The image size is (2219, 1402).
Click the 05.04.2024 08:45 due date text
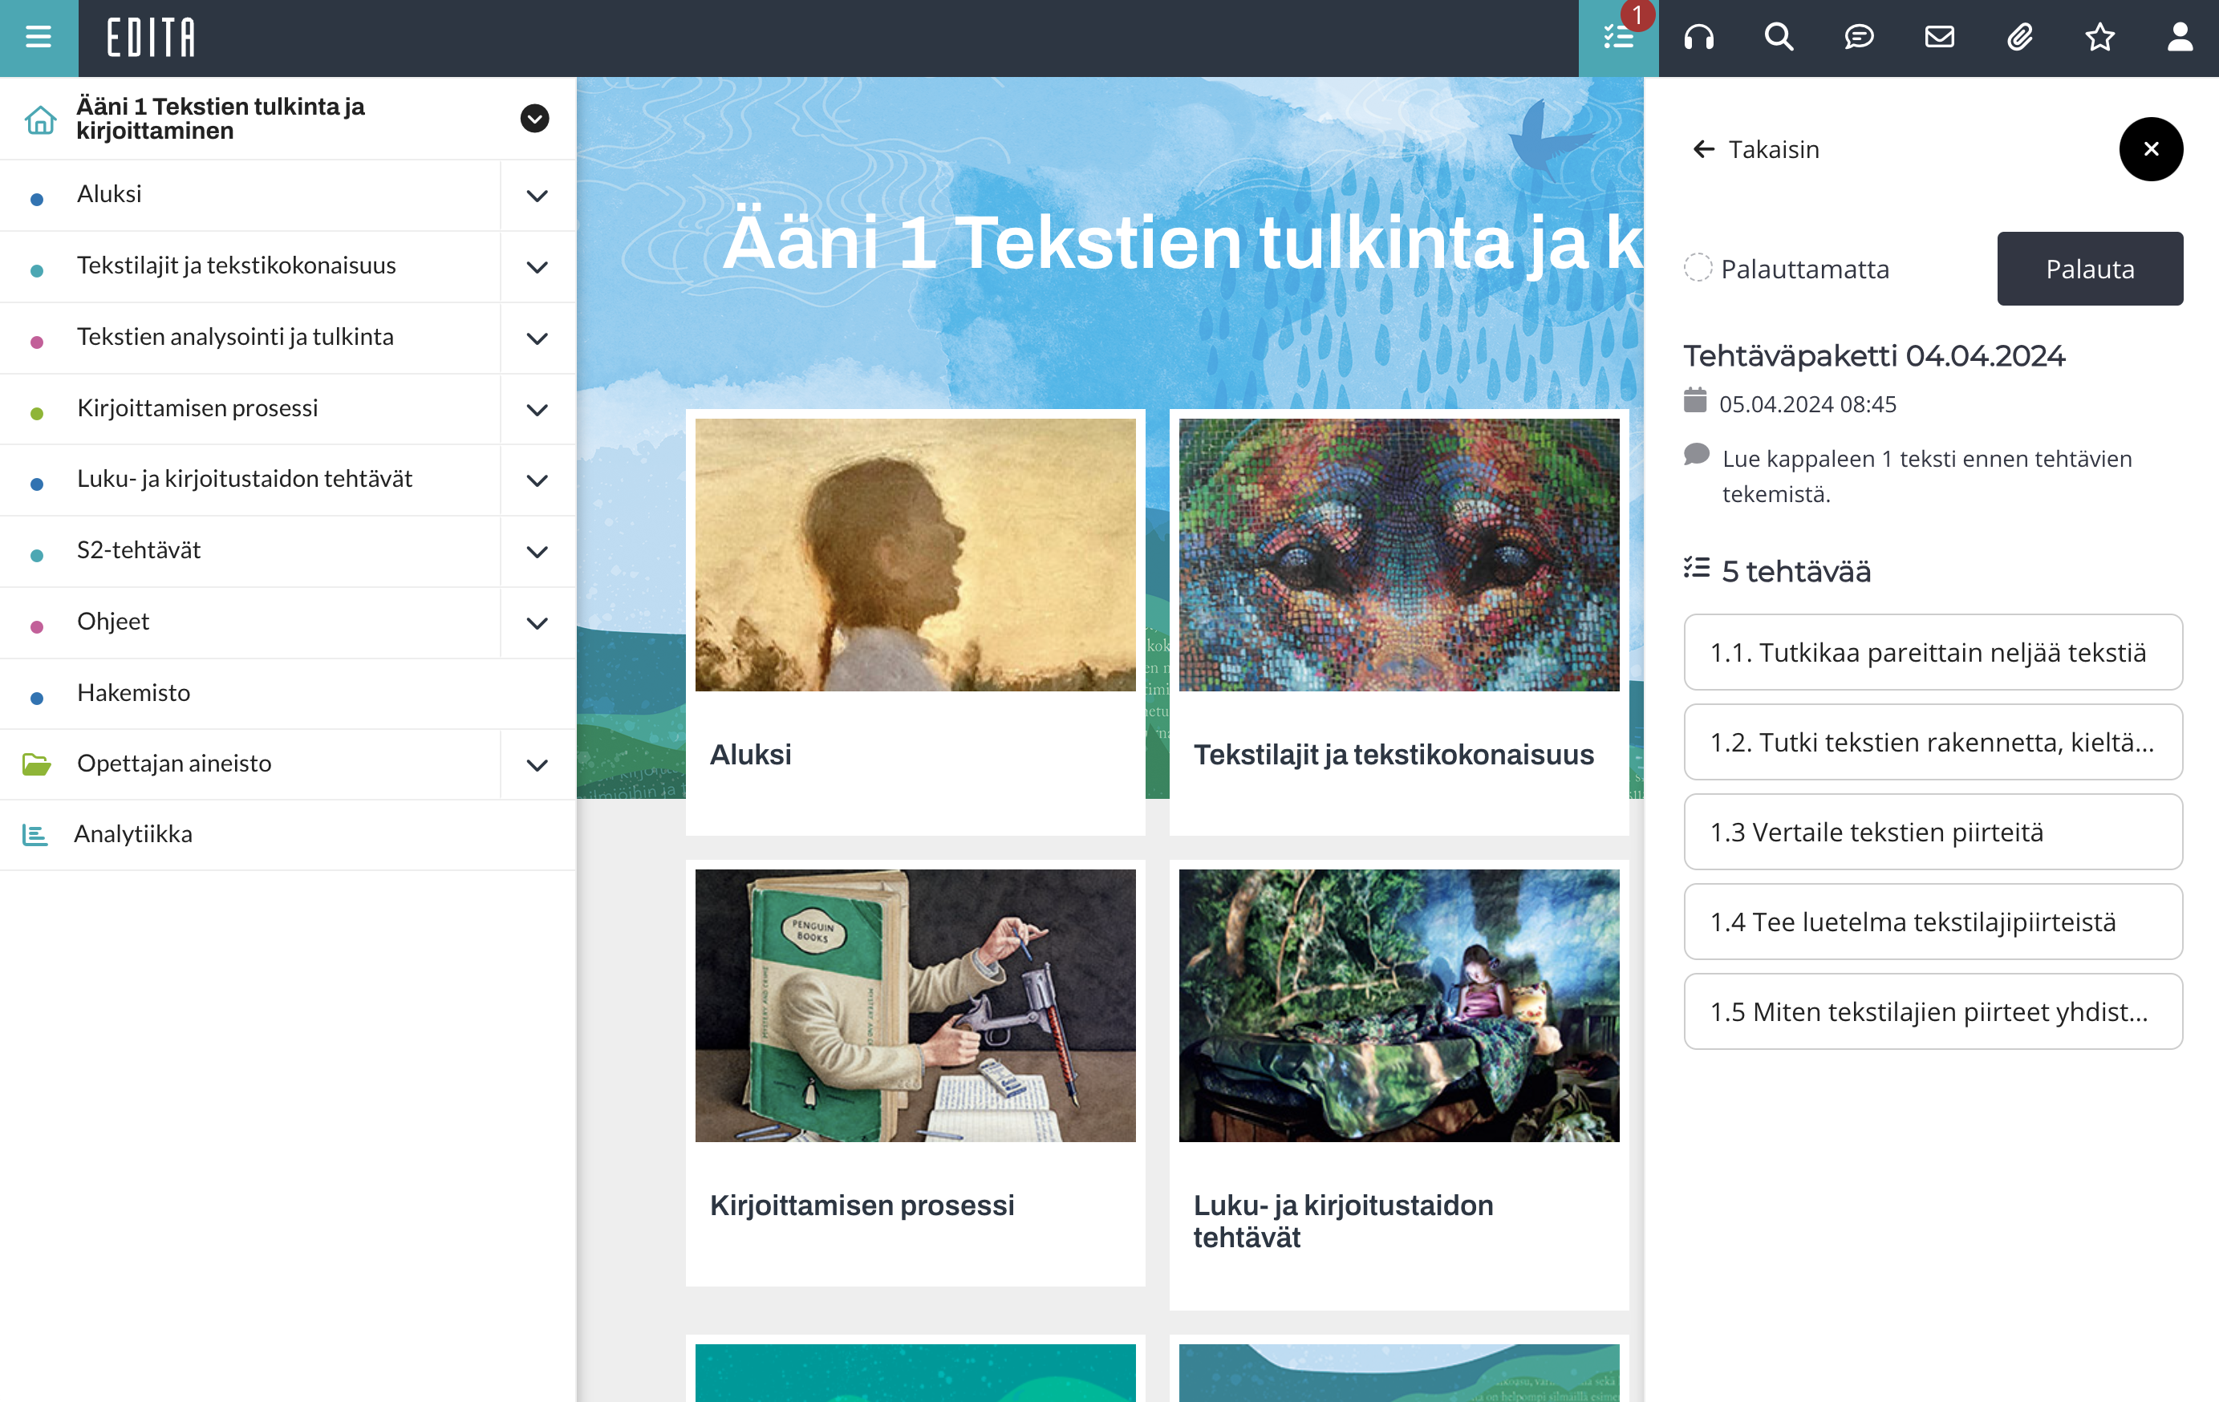coord(1807,404)
